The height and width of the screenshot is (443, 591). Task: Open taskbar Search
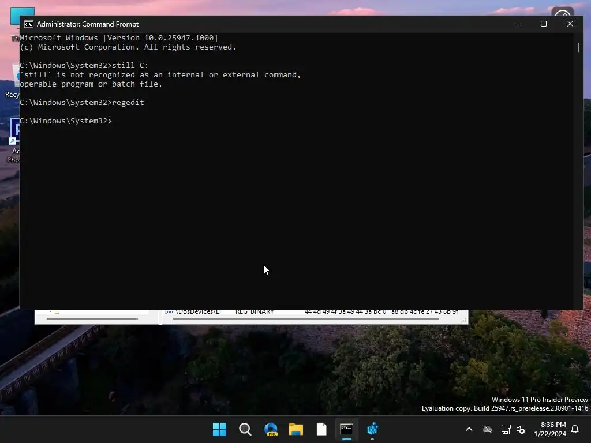coord(245,429)
